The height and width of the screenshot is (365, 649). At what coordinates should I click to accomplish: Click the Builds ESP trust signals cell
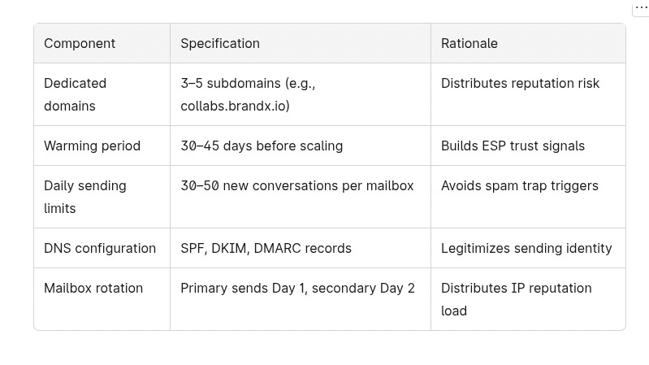[513, 146]
